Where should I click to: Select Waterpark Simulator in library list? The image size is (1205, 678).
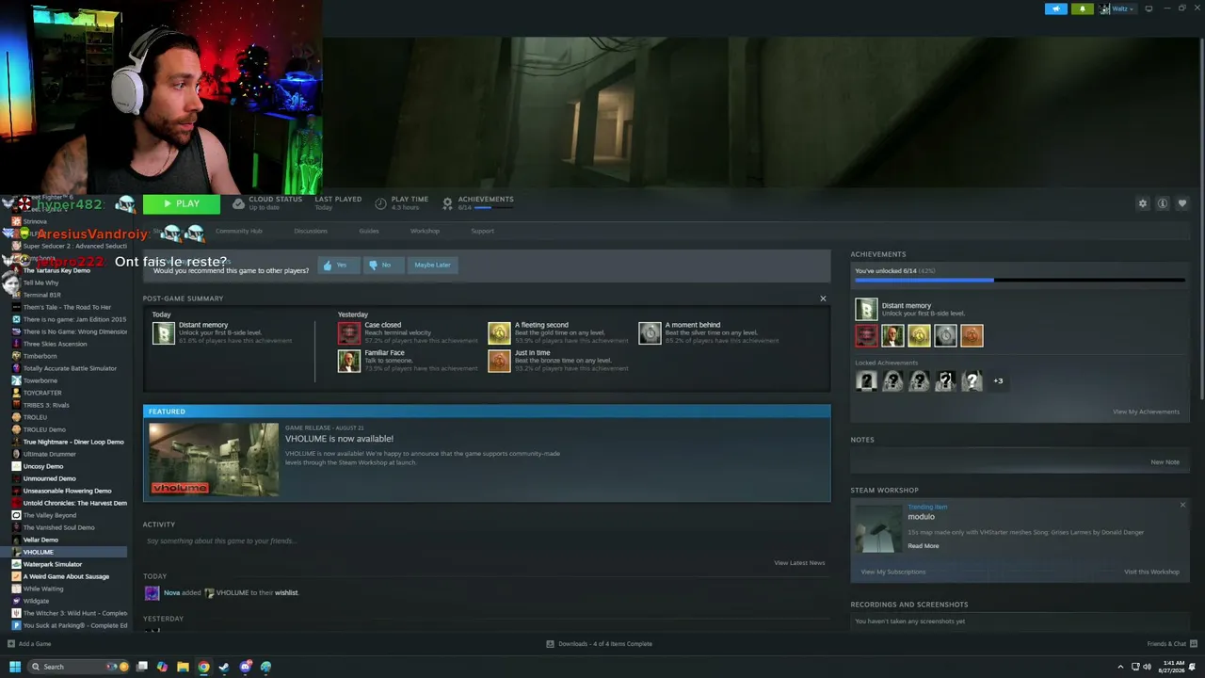(x=64, y=564)
